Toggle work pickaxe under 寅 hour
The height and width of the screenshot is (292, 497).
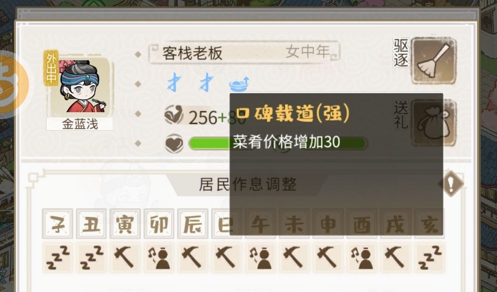coord(125,258)
